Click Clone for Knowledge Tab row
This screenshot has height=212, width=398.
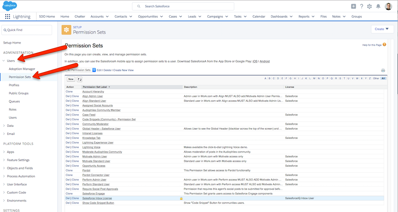click(x=75, y=138)
